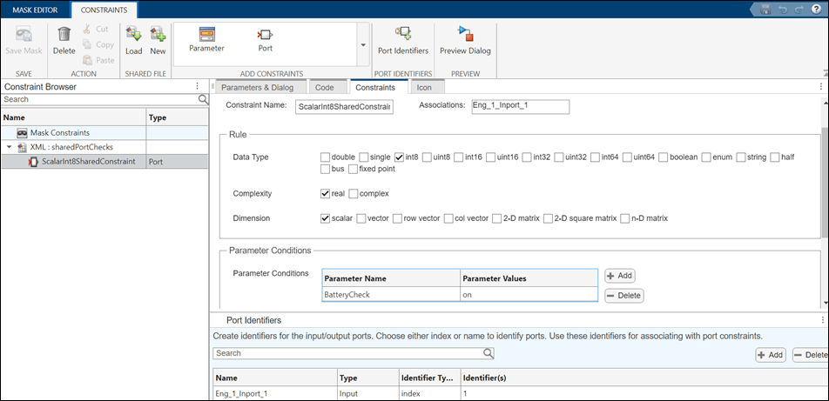Click the New shared file icon
The width and height of the screenshot is (829, 401).
(x=158, y=36)
